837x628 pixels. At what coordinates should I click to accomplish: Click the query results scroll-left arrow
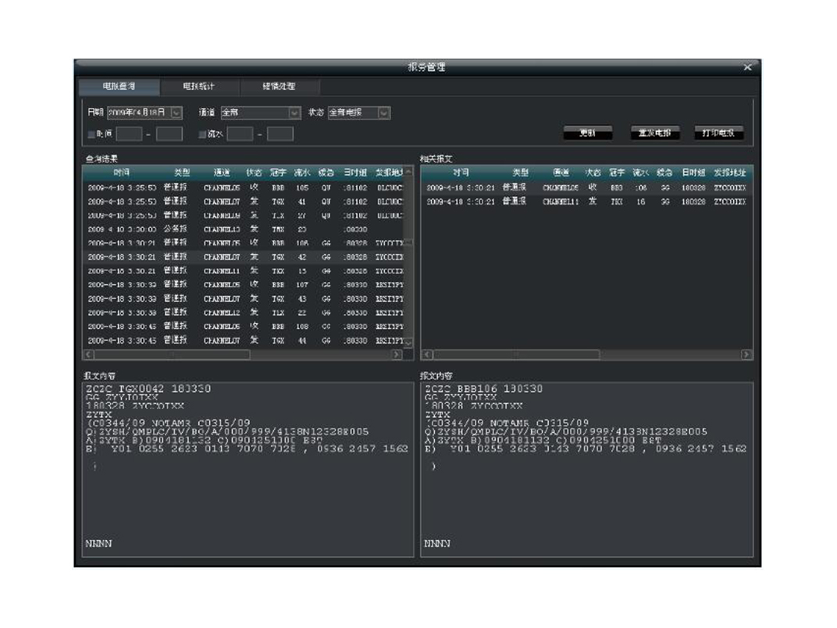[88, 355]
